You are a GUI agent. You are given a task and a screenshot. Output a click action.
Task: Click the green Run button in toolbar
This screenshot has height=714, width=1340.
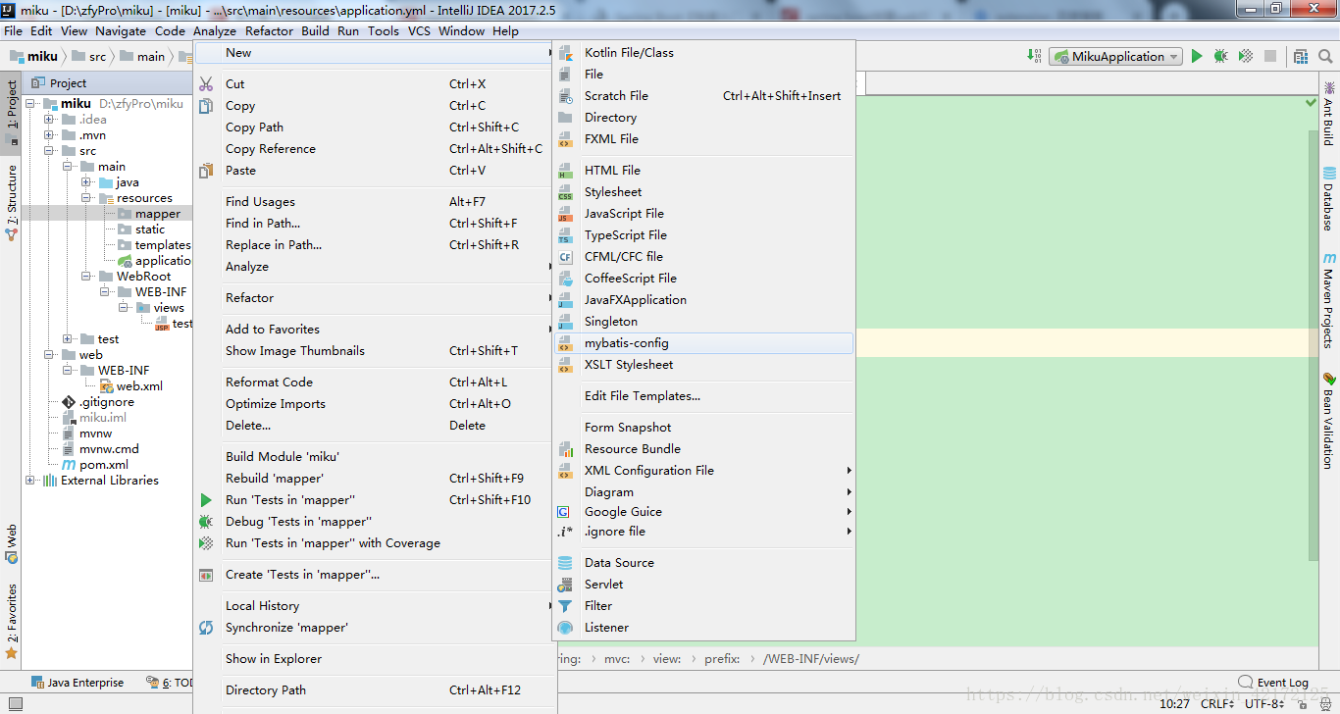pyautogui.click(x=1197, y=57)
